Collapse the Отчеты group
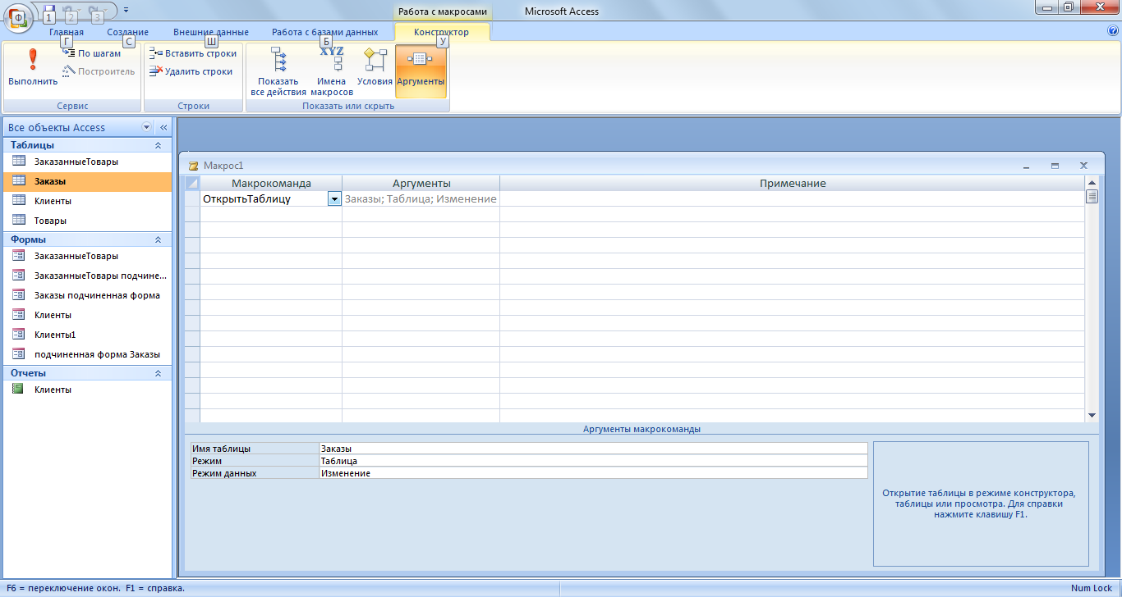 pyautogui.click(x=158, y=373)
